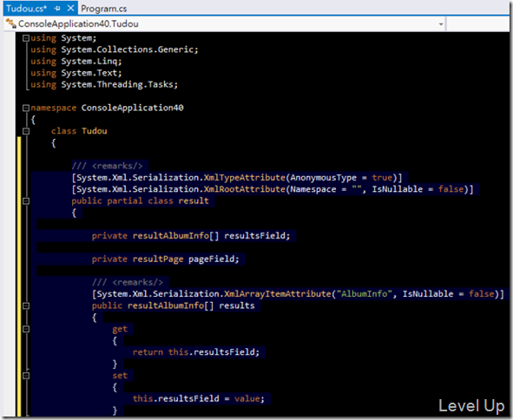Click the class name Tudou in code

(95, 131)
